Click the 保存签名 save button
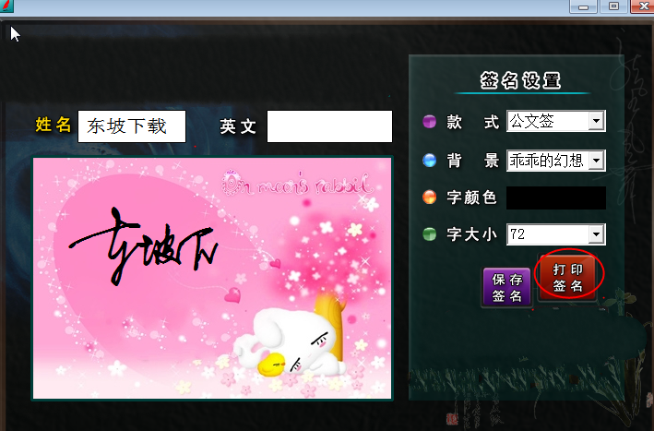This screenshot has height=431, width=654. click(x=506, y=287)
